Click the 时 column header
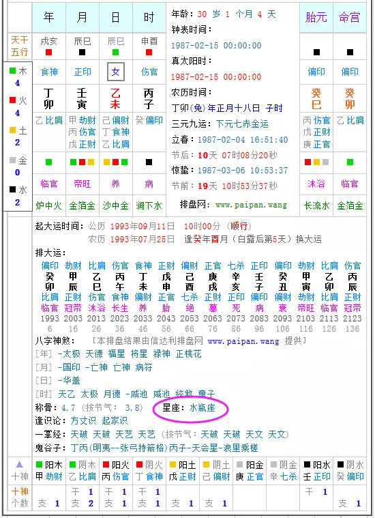Viewport: 375px width, 518px height. coord(149,17)
